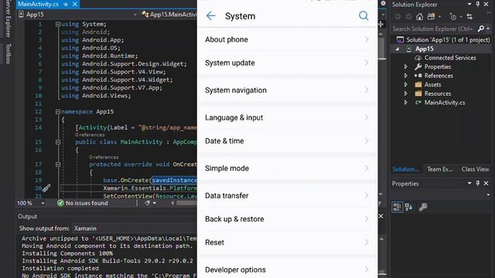Open System navigation settings
This screenshot has width=495, height=278.
click(x=287, y=90)
